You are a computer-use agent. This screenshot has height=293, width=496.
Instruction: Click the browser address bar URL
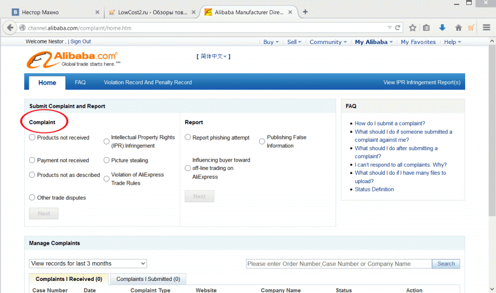tap(79, 28)
